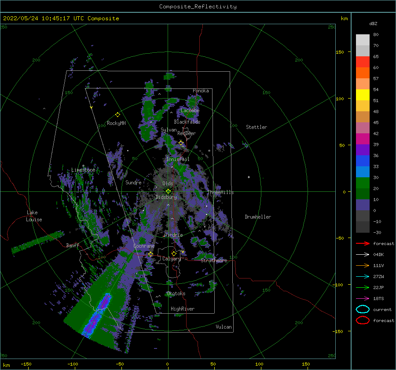Click the Lake Louise label
The image size is (396, 370).
click(34, 216)
